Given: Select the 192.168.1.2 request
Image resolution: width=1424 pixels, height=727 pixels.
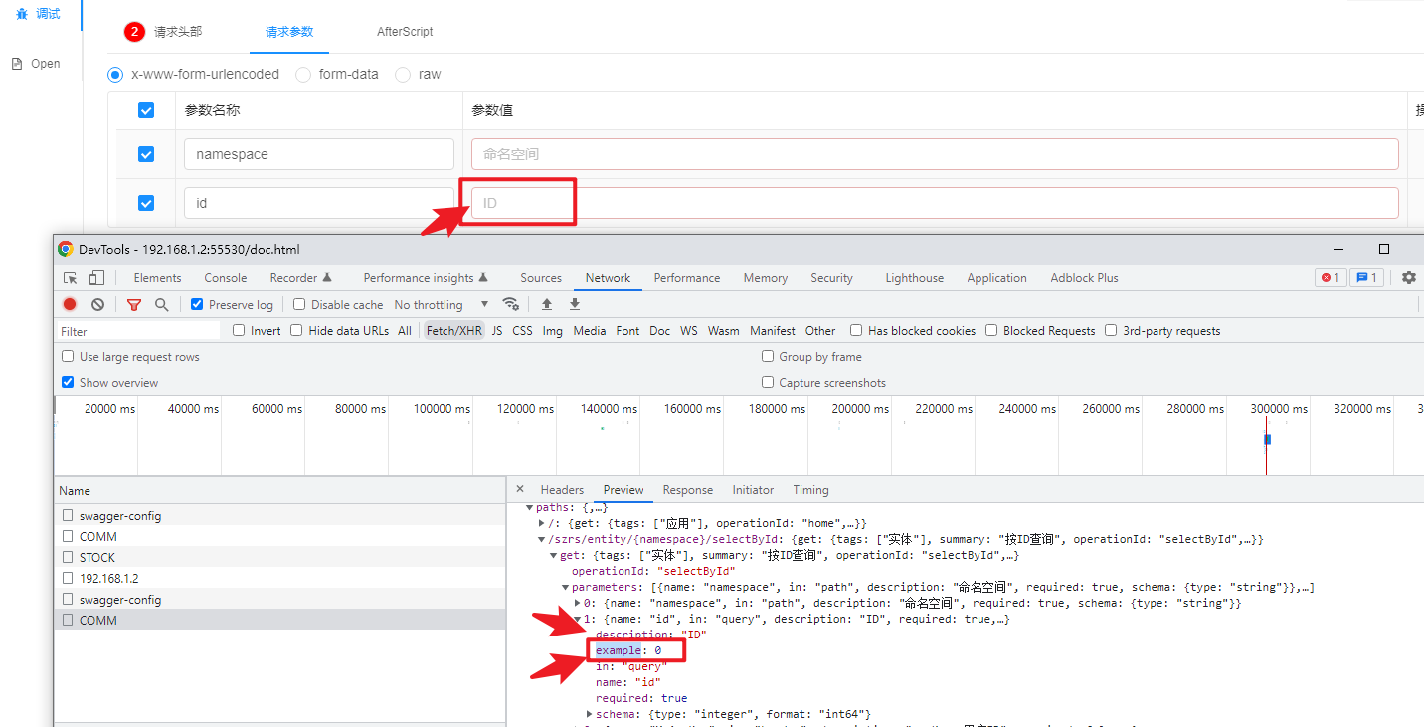Looking at the screenshot, I should 279,578.
